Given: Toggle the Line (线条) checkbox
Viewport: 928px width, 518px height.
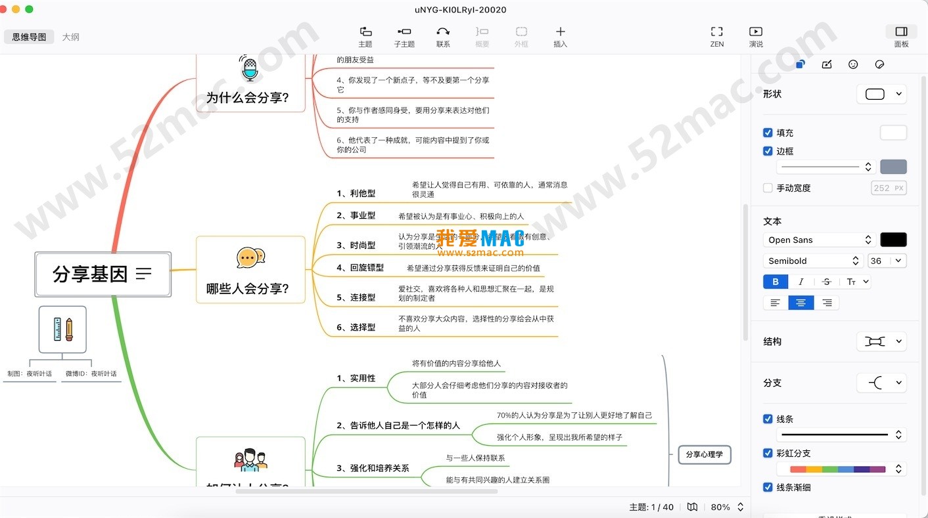Looking at the screenshot, I should click(768, 419).
